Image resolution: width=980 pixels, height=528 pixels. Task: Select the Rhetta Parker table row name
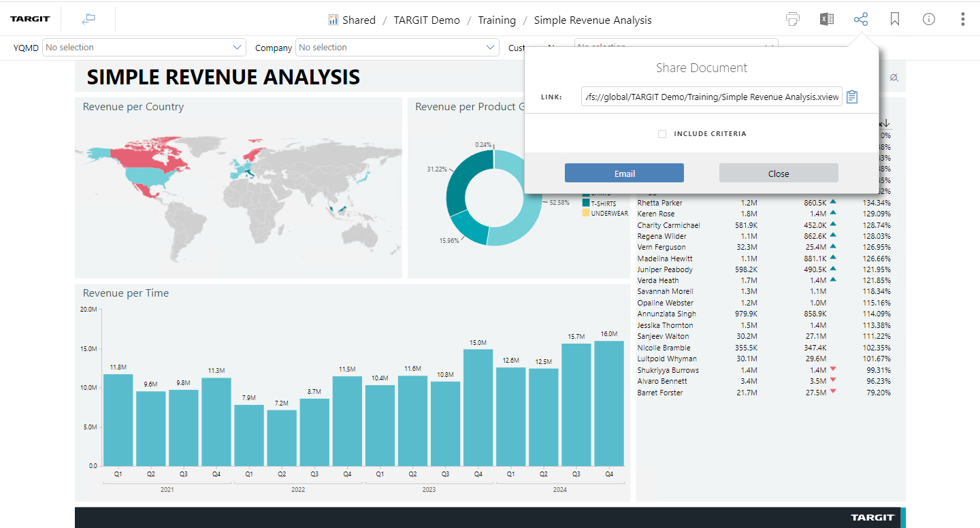(659, 203)
